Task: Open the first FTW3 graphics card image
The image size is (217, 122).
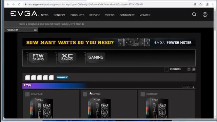Action: (41, 108)
